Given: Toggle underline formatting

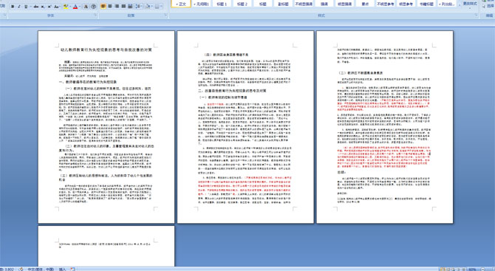Looking at the screenshot, I should pyautogui.click(x=26, y=7).
